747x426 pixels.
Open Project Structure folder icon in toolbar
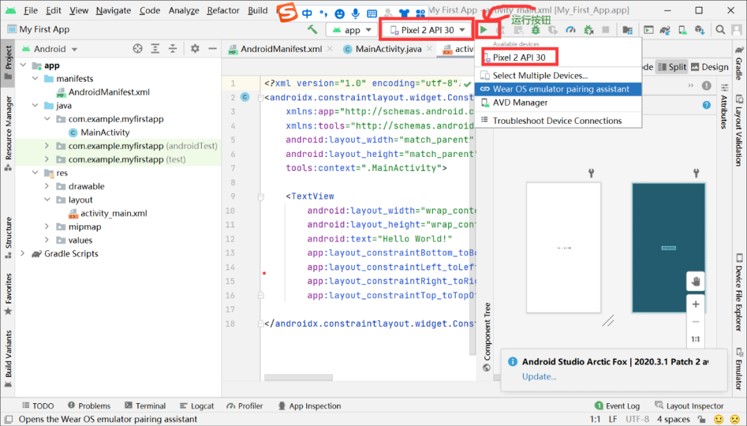pos(628,30)
